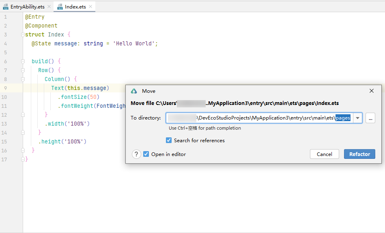The height and width of the screenshot is (233, 385).
Task: Click the ETS file icon on Index.ets tab
Action: [60, 7]
